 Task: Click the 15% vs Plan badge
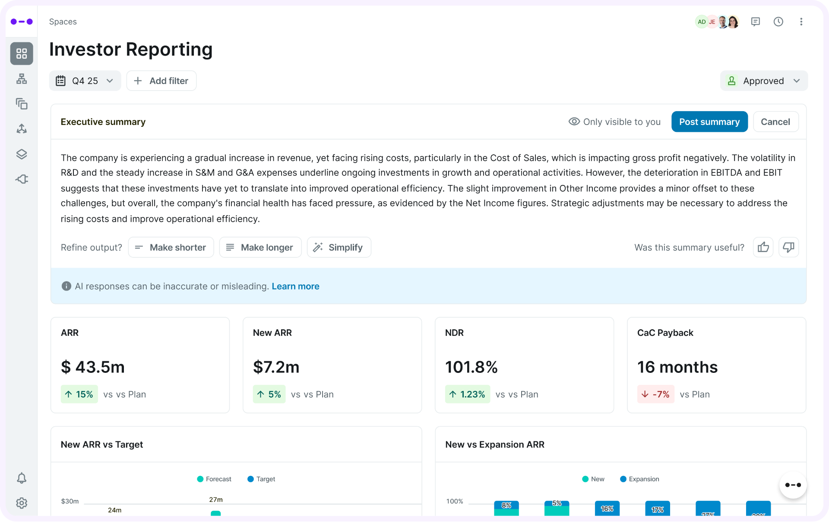(79, 394)
